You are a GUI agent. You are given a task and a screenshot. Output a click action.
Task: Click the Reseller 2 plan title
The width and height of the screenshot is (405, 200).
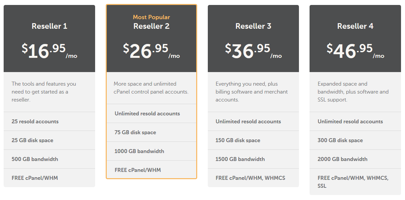tap(151, 26)
